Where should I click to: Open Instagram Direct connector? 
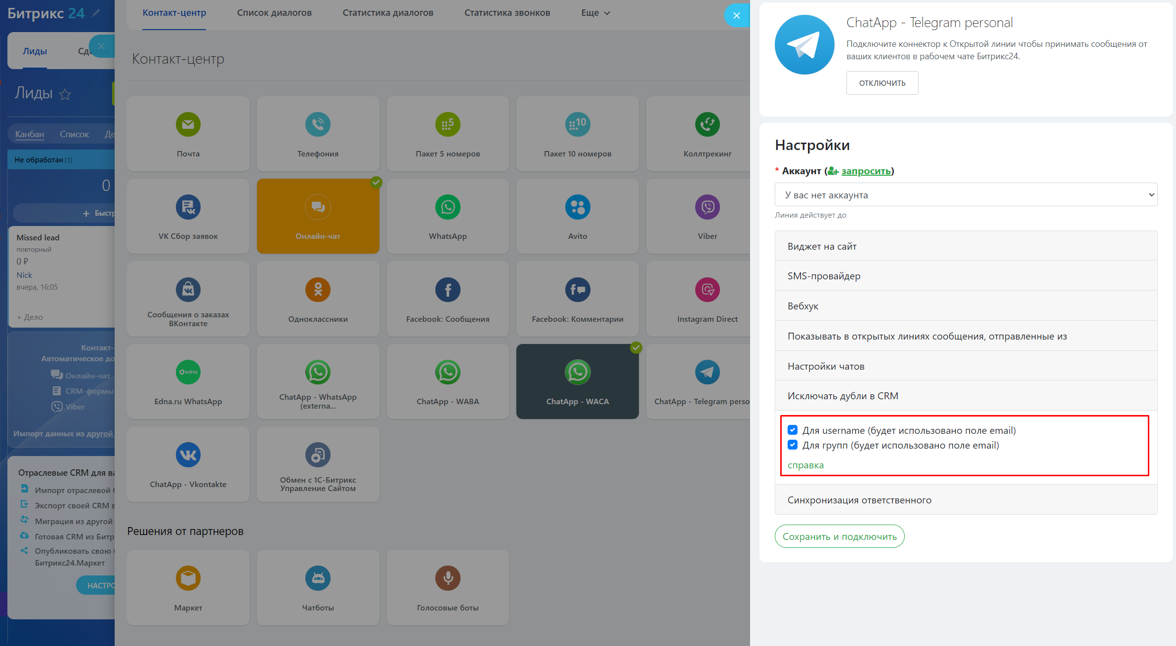(707, 299)
